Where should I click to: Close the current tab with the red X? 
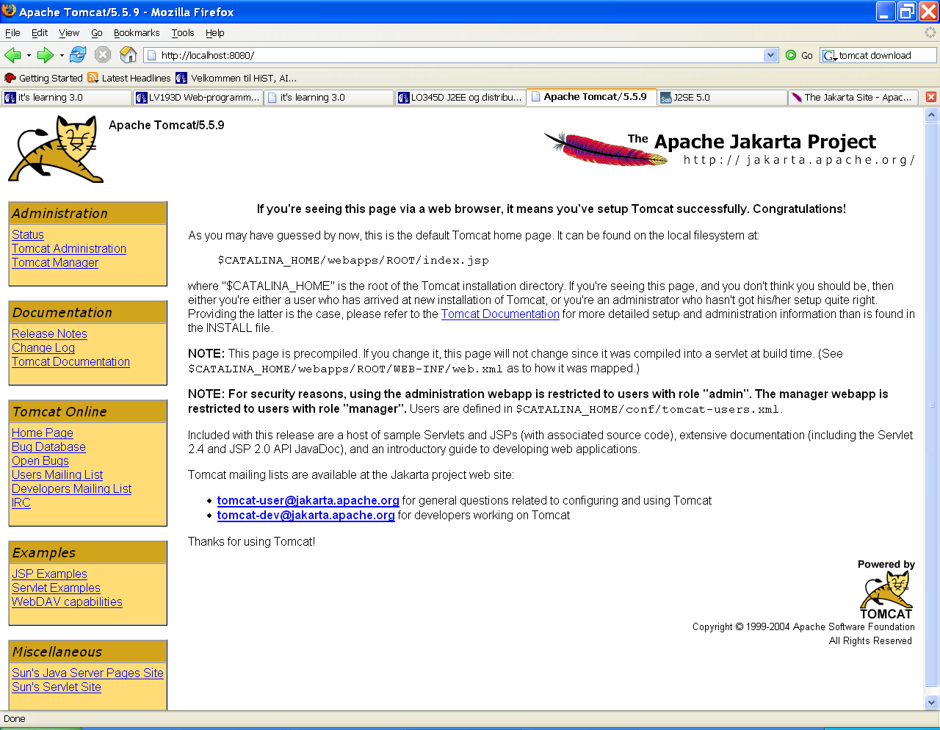[x=930, y=97]
